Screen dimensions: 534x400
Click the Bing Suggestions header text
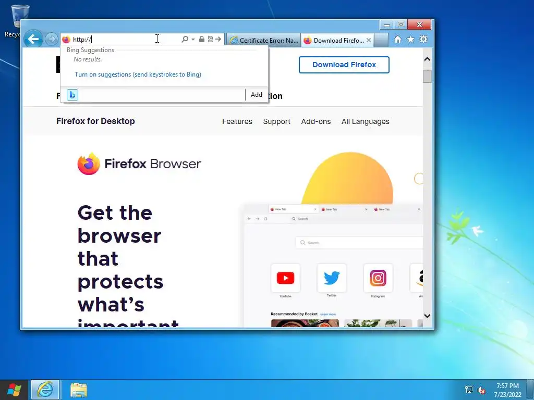click(90, 50)
